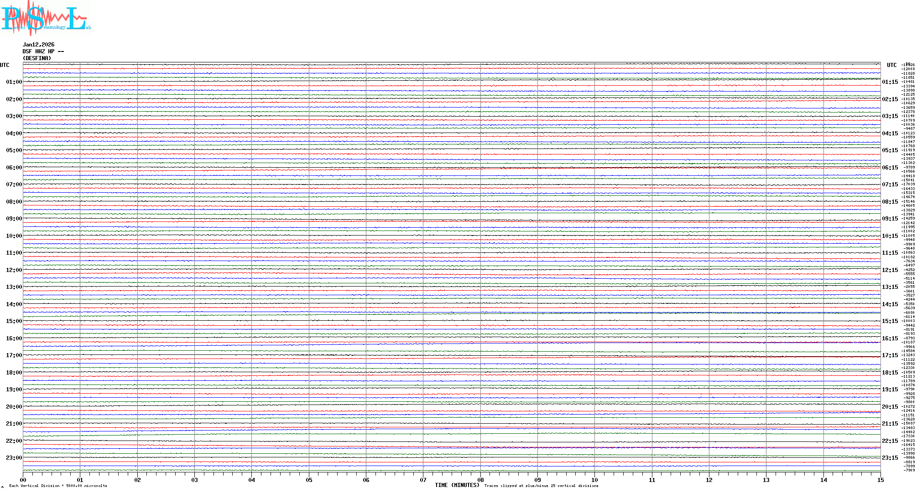Click minute 00 at the axis start
Viewport: 917px width, 492px height.
click(23, 480)
